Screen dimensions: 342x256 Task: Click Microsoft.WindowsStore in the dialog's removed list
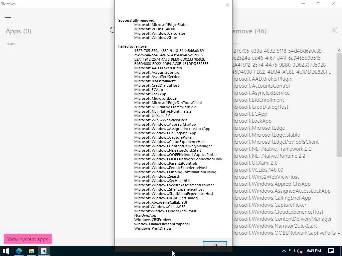coord(156,38)
